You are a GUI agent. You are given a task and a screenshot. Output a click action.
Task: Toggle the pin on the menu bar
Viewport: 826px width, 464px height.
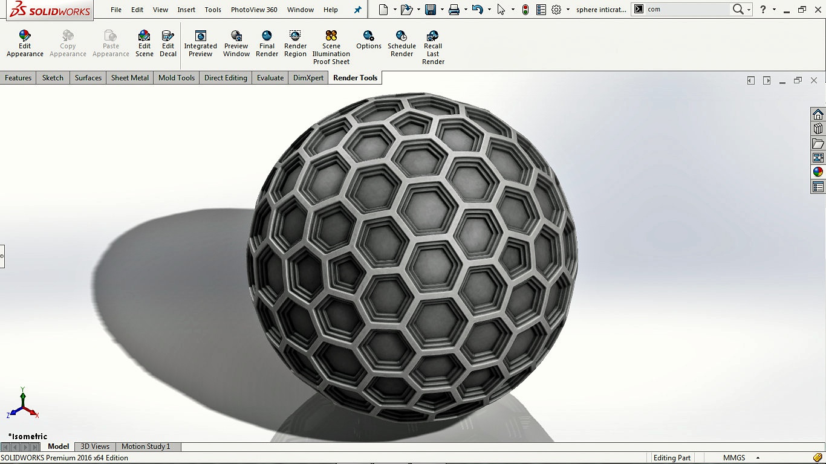[357, 9]
